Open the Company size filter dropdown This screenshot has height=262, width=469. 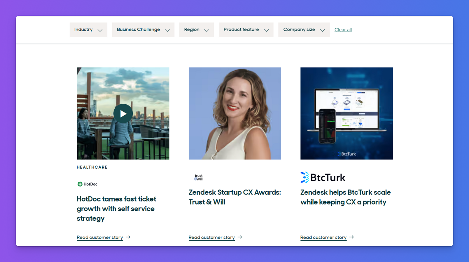[304, 30]
